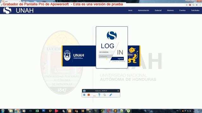Click the '18' taskbar icon
Image resolution: width=202 pixels, height=113 pixels.
[x=83, y=111]
